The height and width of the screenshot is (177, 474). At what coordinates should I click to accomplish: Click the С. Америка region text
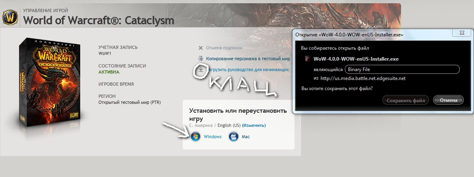click(x=201, y=125)
